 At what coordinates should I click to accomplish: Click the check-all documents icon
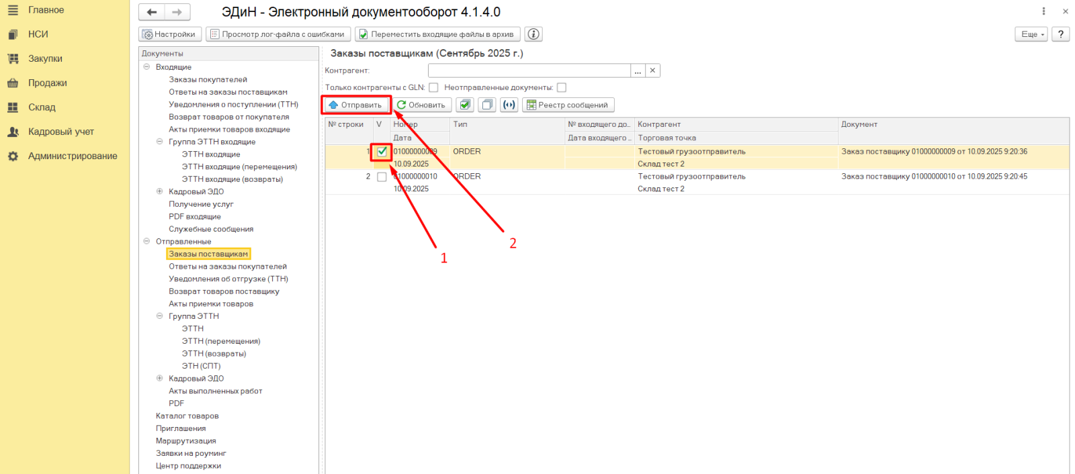pyautogui.click(x=465, y=105)
